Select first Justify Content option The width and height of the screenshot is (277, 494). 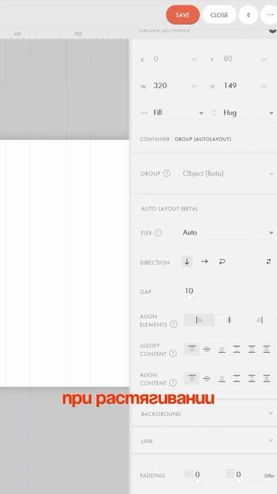click(192, 350)
